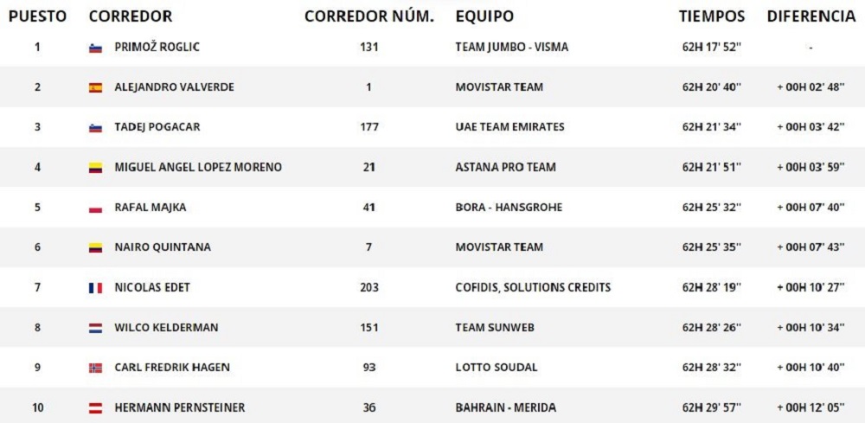
Task: Click the EQUIPO column header
Action: coord(484,16)
